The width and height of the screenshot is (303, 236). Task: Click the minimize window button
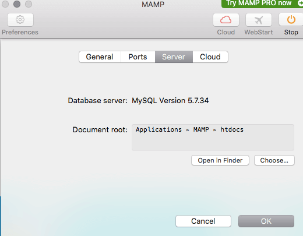tap(17, 4)
